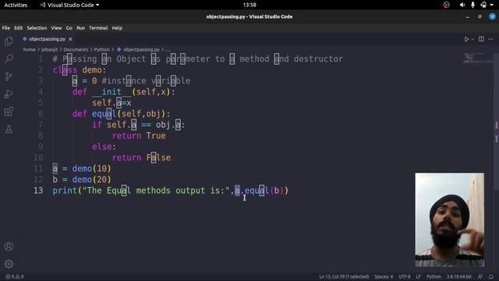This screenshot has height=281, width=499.
Task: Open the View menu
Action: pos(56,28)
